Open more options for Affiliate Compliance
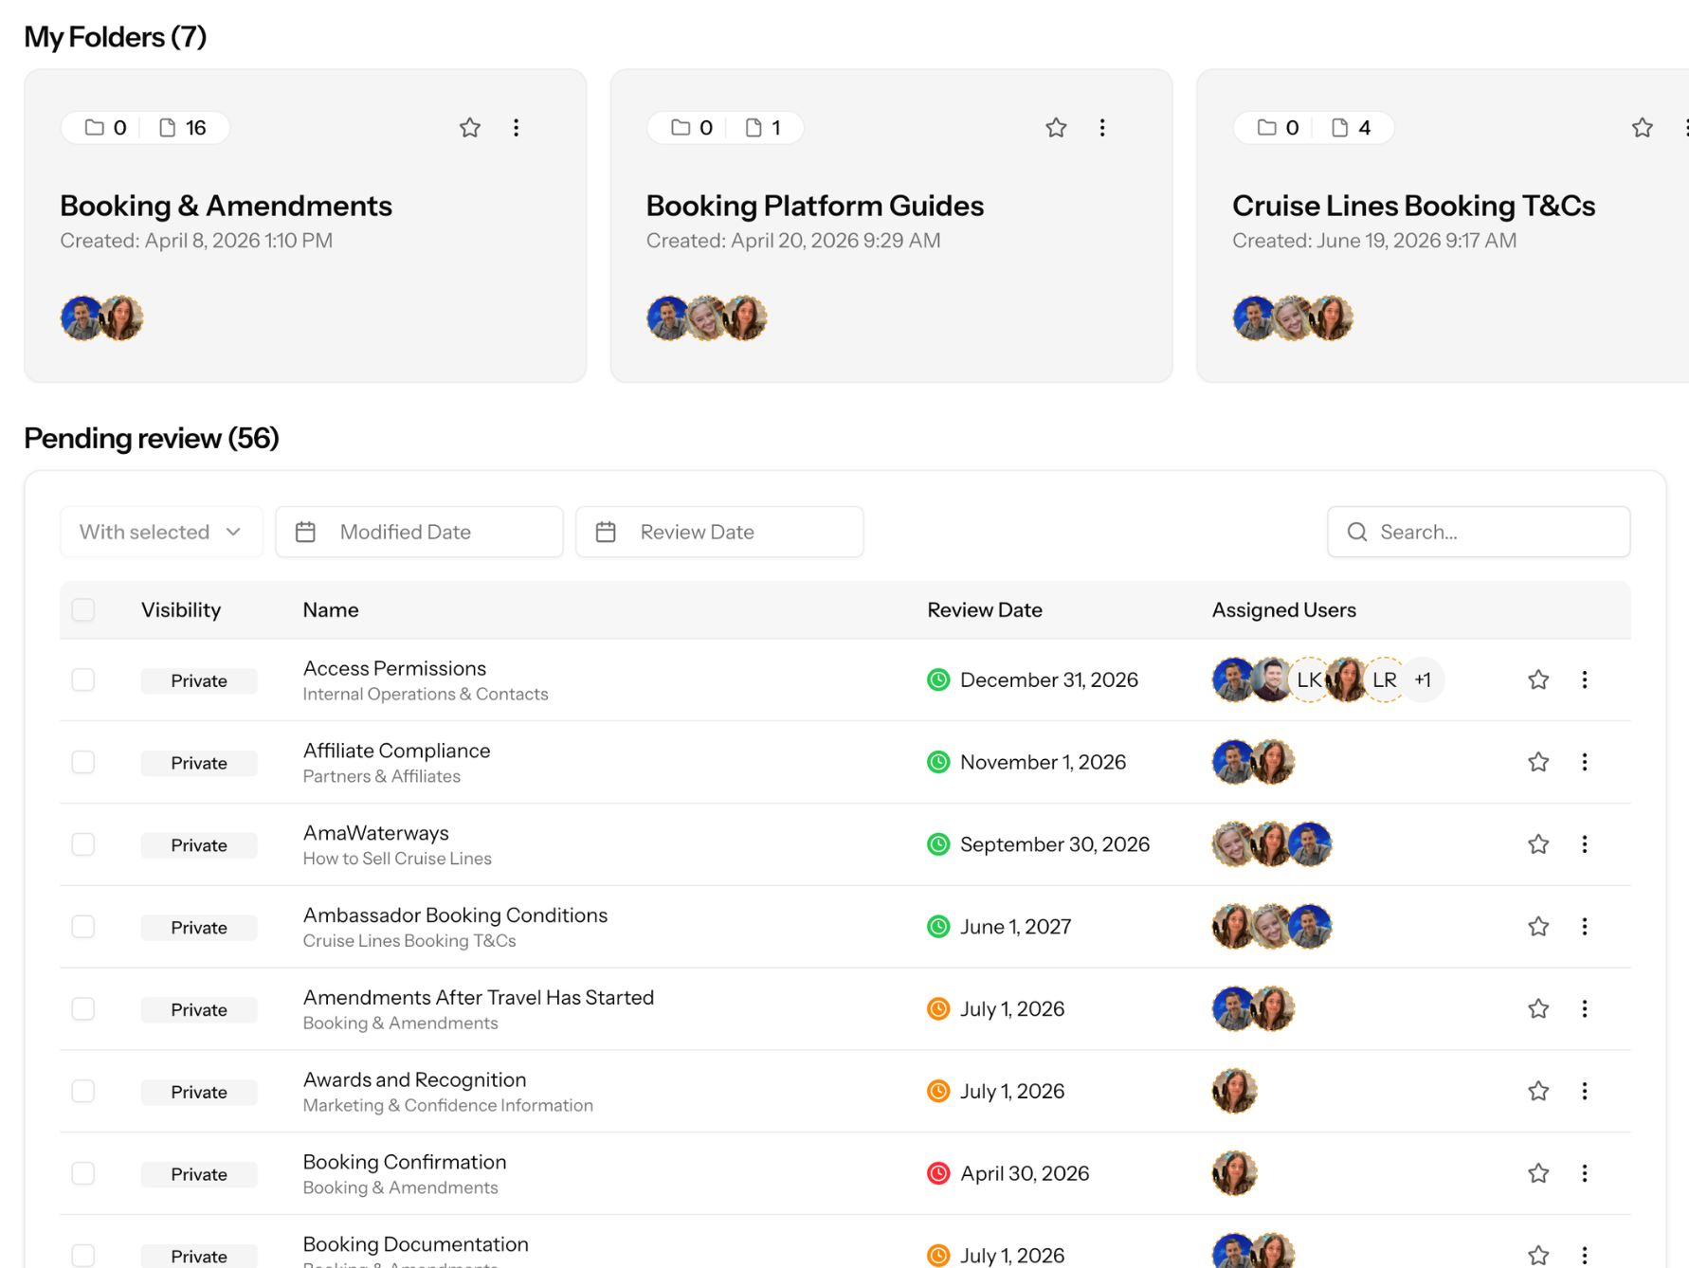1689x1268 pixels. coord(1584,762)
